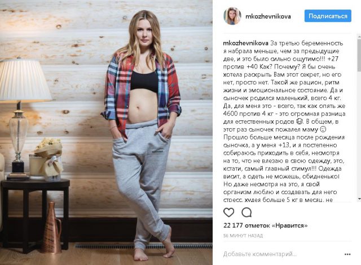The height and width of the screenshot is (265, 361).
Task: Click the scrollbar up arrow in caption
Action: pyautogui.click(x=359, y=36)
